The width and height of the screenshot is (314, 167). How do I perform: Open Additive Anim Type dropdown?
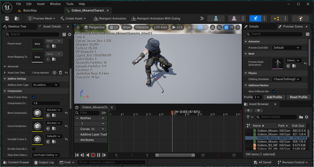pos(46,85)
